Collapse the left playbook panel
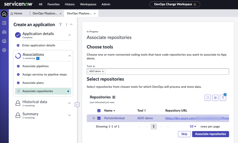Image resolution: width=238 pixels, height=143 pixels. click(x=77, y=104)
